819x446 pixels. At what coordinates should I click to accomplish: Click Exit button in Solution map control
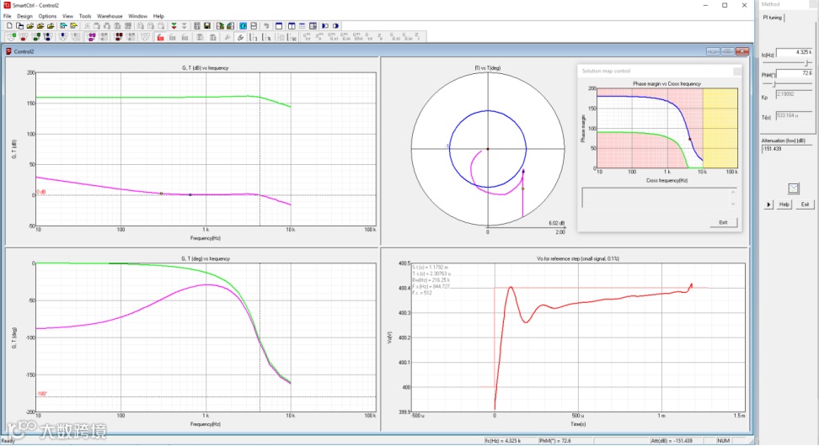pos(723,222)
